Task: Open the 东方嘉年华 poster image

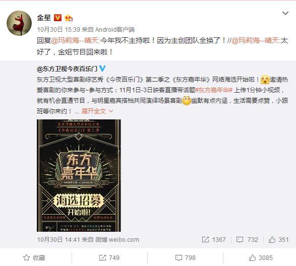Action: [x=79, y=175]
